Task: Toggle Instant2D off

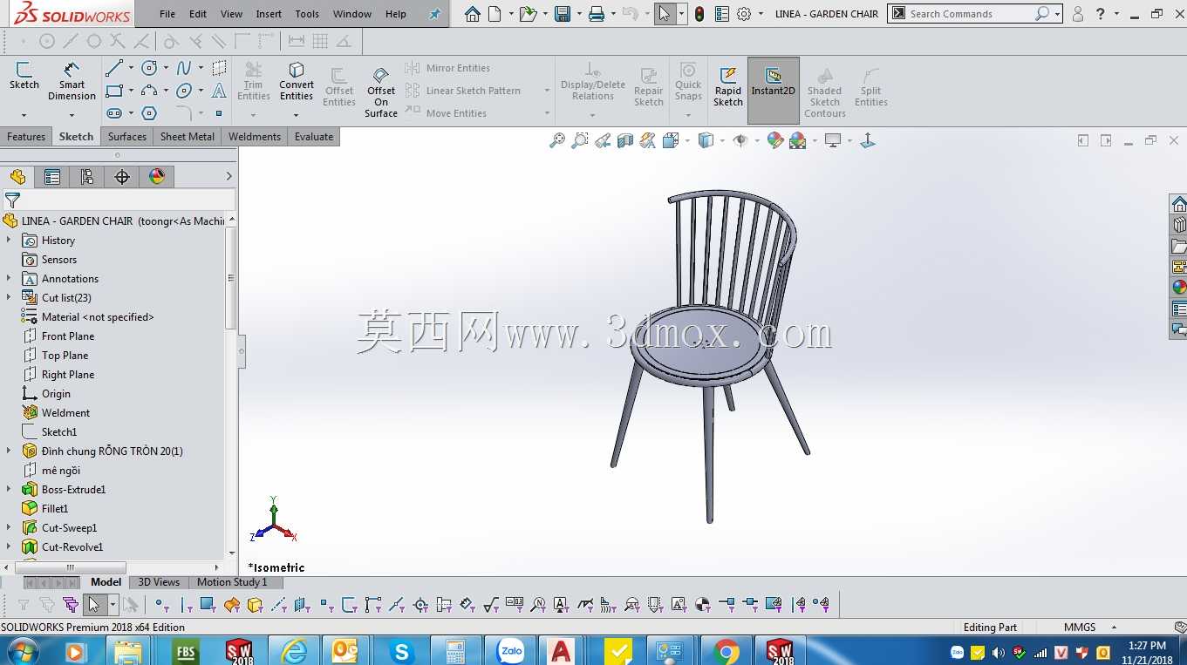Action: coord(774,91)
